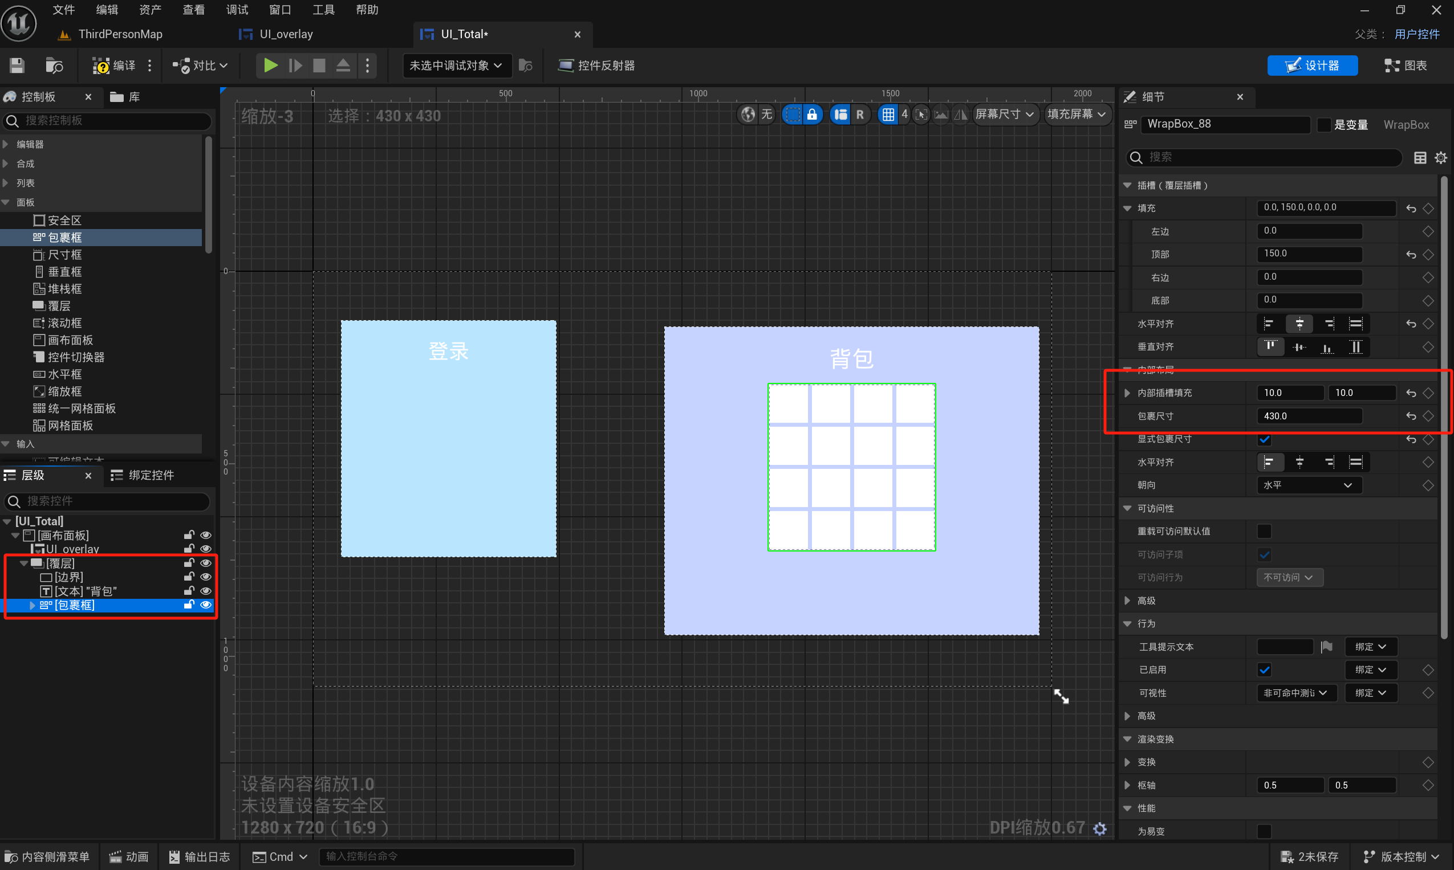This screenshot has height=870, width=1454.
Task: Toggle the 是变量 is-variable checkbox
Action: (x=1324, y=124)
